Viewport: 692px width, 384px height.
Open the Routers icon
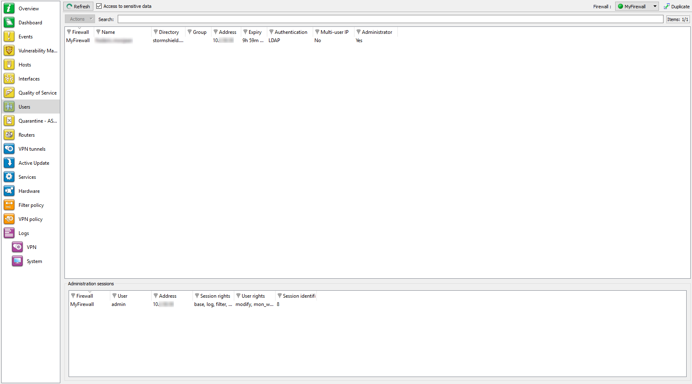[x=9, y=135]
